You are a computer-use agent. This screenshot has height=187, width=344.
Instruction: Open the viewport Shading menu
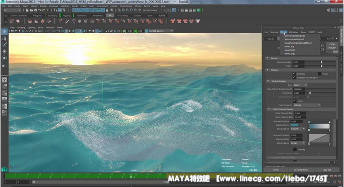[21, 28]
